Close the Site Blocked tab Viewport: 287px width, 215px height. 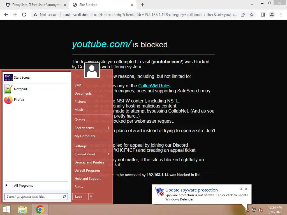pos(132,5)
